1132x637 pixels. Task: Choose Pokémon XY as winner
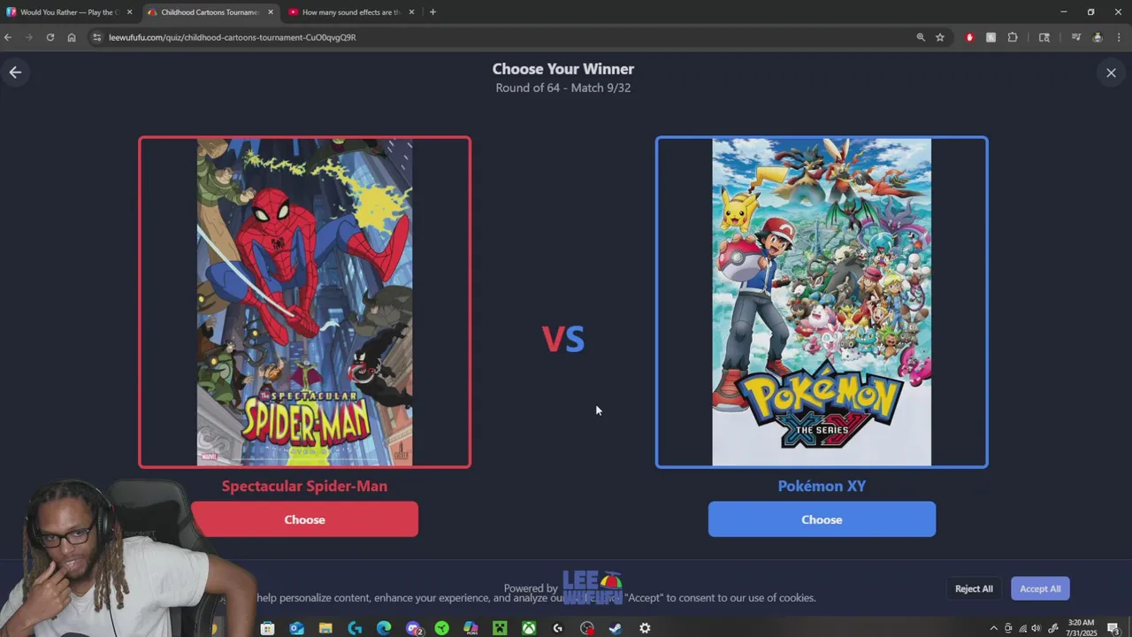(822, 519)
